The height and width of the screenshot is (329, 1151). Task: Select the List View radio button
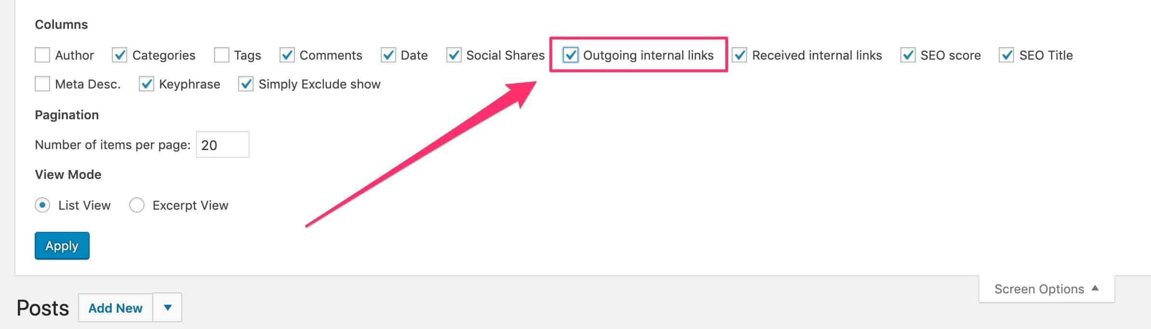(42, 205)
